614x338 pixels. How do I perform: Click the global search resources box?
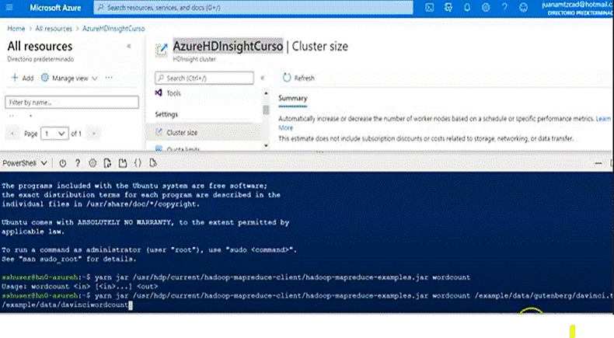click(x=253, y=8)
